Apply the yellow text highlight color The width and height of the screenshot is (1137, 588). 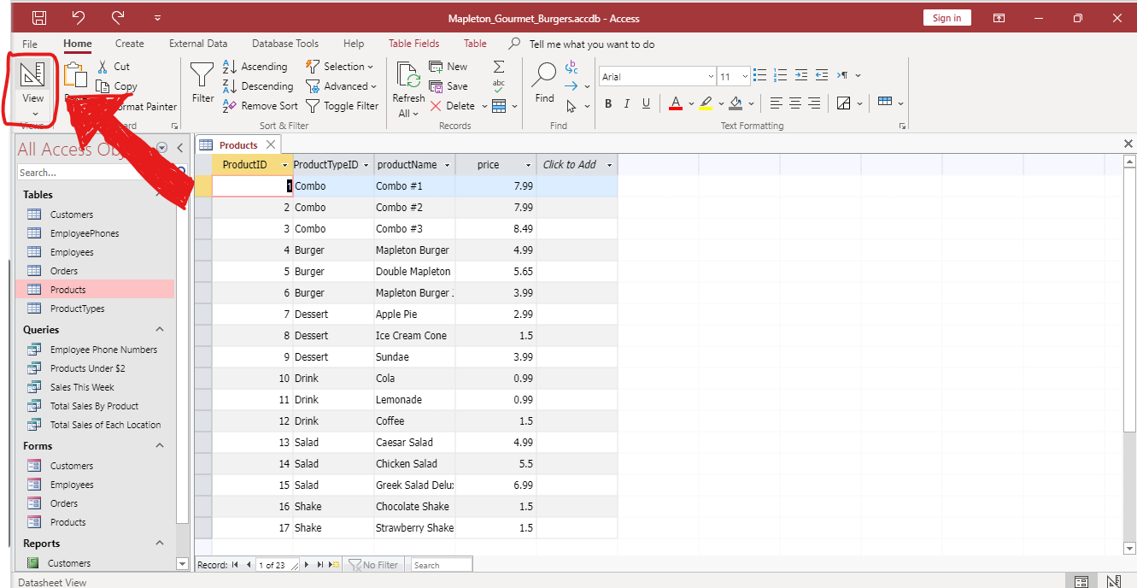705,103
